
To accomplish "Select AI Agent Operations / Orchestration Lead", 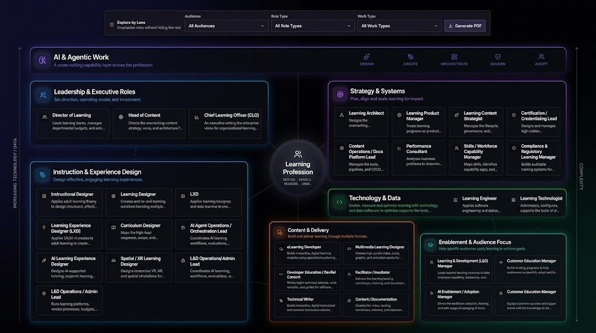I will pos(209,235).
